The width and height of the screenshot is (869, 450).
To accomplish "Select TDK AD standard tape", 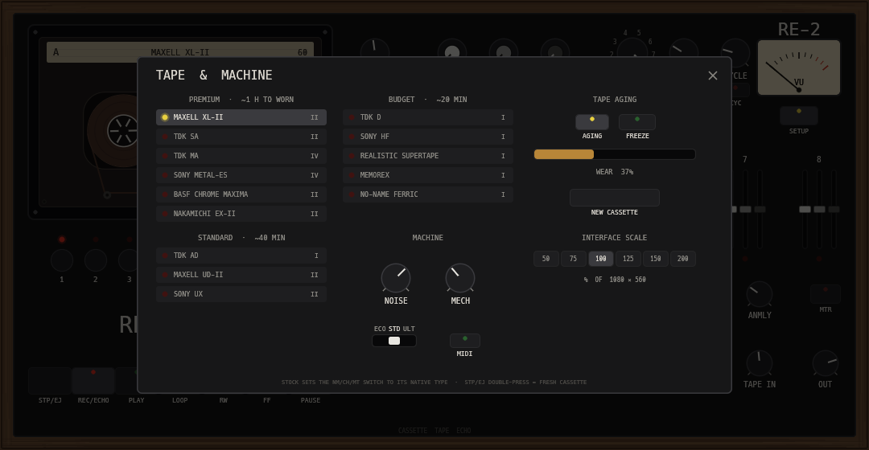I will coord(241,256).
